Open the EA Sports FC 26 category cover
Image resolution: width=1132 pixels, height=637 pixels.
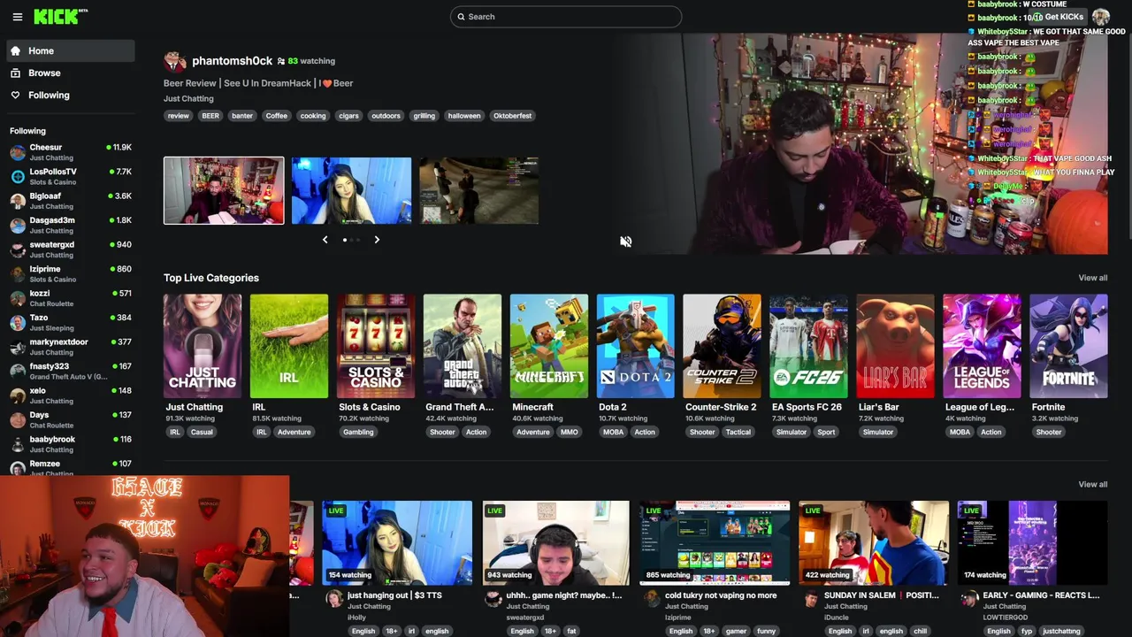pos(808,346)
